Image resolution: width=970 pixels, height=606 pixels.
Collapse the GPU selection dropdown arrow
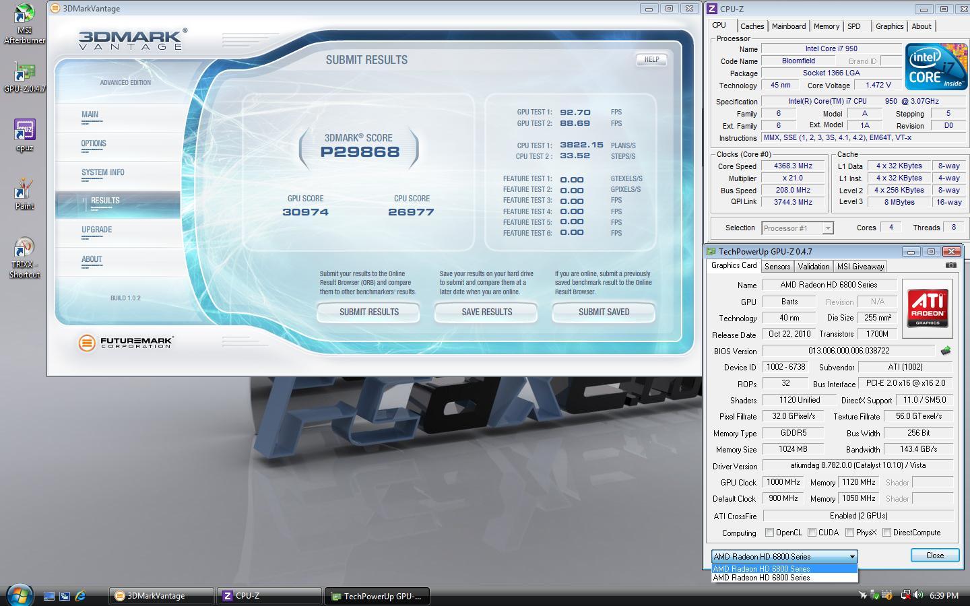click(x=852, y=556)
